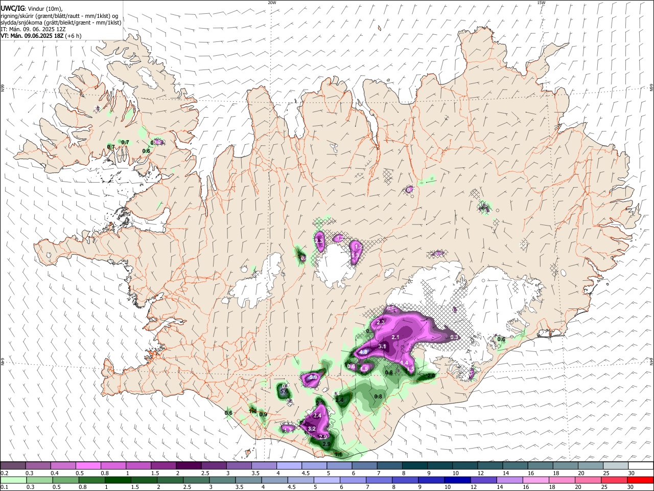Pick the light periwinkle snow swatch labeled 4
The height and width of the screenshot is (491, 654).
(289, 465)
